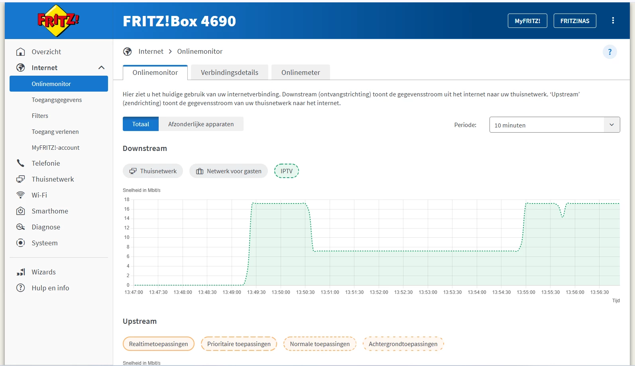
Task: Click the FRITZ!Box 4690 title
Action: coord(179,21)
